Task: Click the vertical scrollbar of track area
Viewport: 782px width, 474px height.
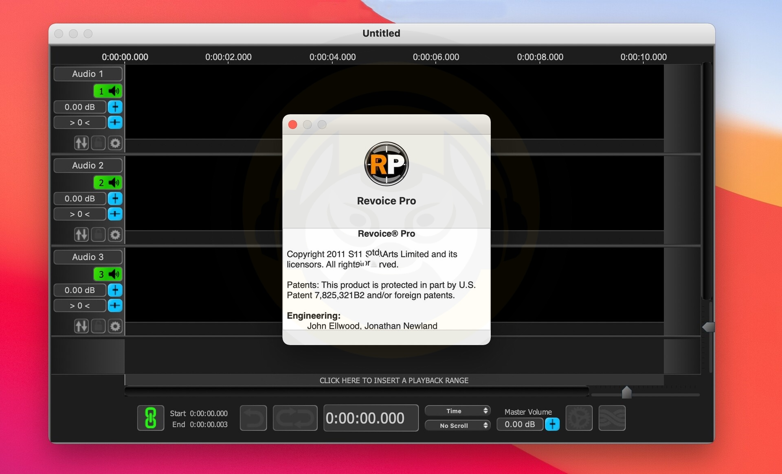Action: pyautogui.click(x=707, y=181)
